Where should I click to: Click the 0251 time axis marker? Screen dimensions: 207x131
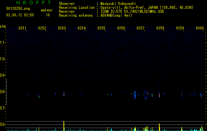click(x=22, y=28)
